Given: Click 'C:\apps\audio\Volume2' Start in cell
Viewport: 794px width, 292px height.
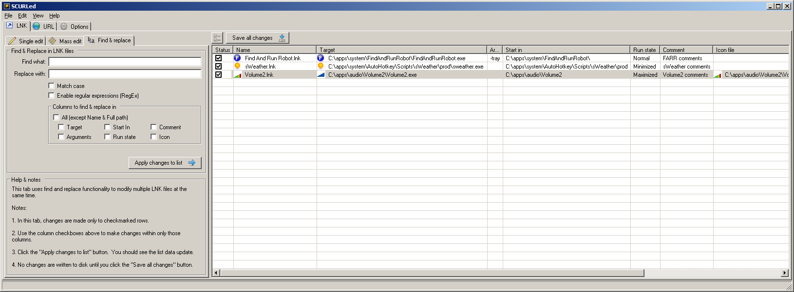Looking at the screenshot, I should 567,75.
